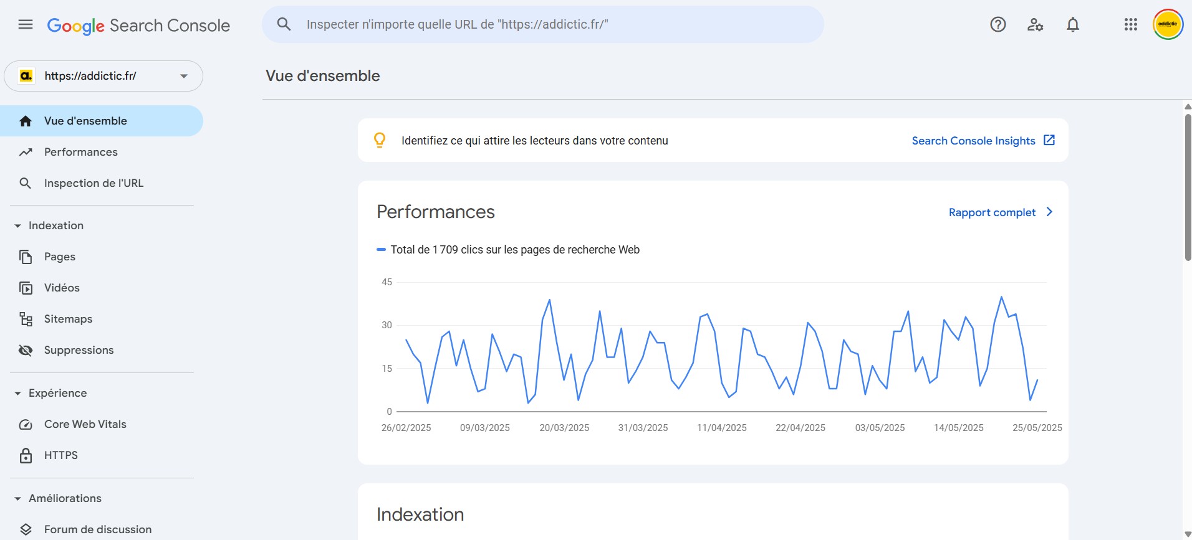This screenshot has width=1192, height=540.
Task: Click the trending arrow Performances icon
Action: click(x=26, y=152)
